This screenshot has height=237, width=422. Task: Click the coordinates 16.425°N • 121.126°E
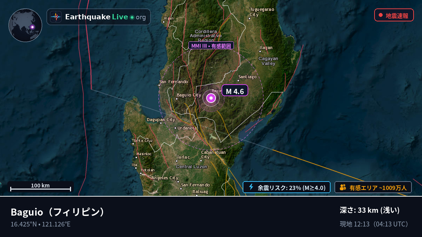[40, 224]
